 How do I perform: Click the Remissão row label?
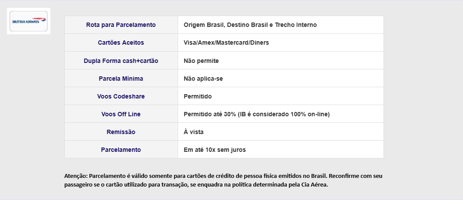click(x=121, y=132)
